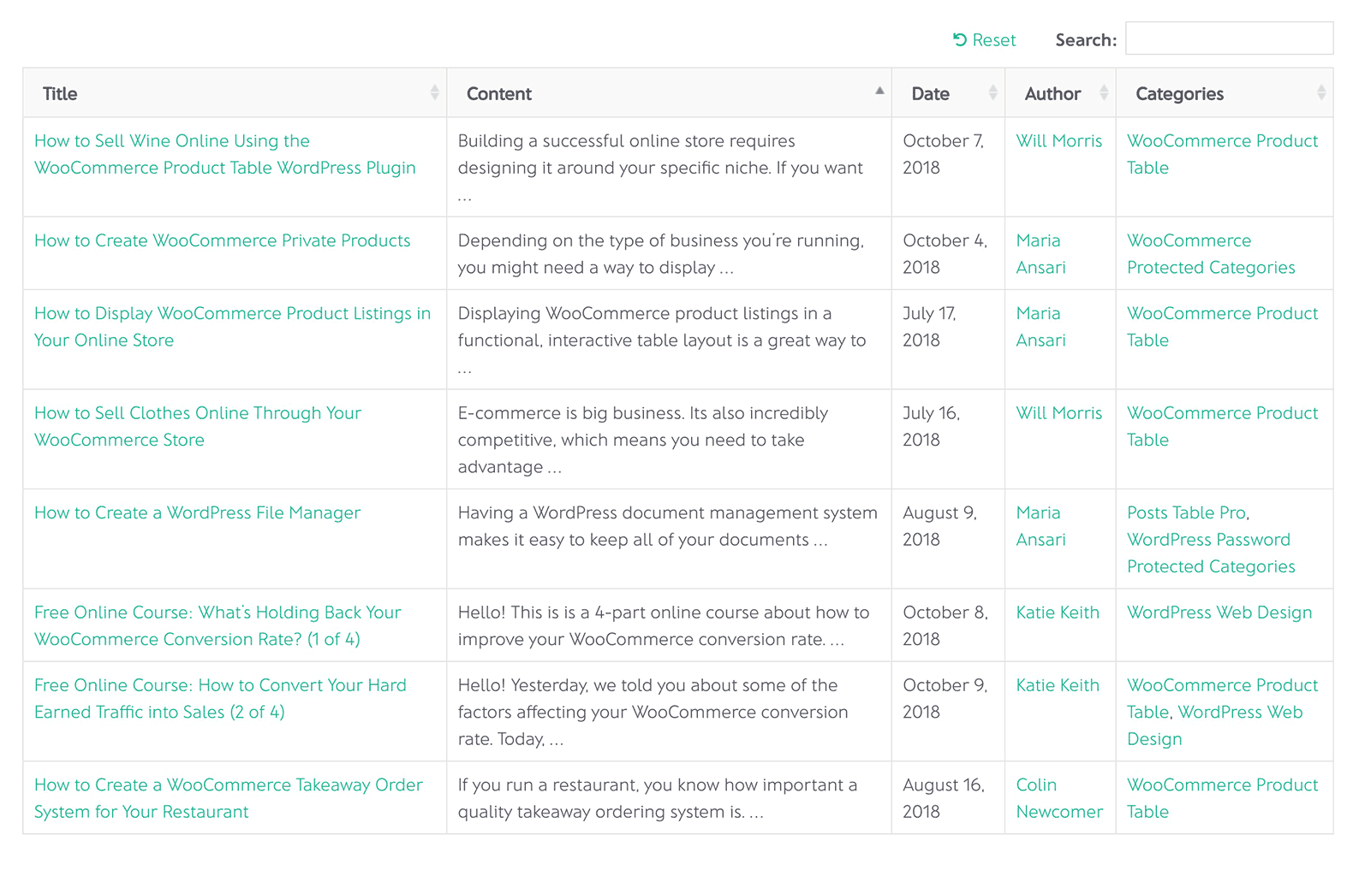Select WooCommerce Product Table category in Wine row

pyautogui.click(x=1222, y=154)
